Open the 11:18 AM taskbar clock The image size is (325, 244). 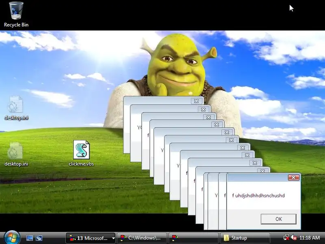[310, 237]
